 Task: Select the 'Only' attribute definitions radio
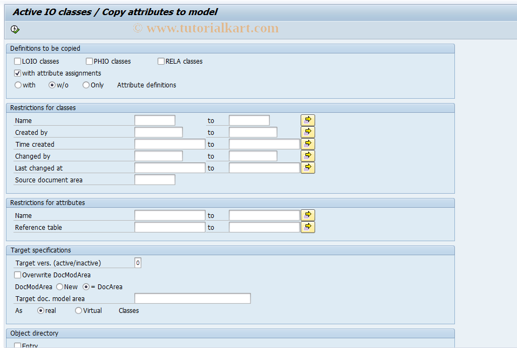click(86, 85)
